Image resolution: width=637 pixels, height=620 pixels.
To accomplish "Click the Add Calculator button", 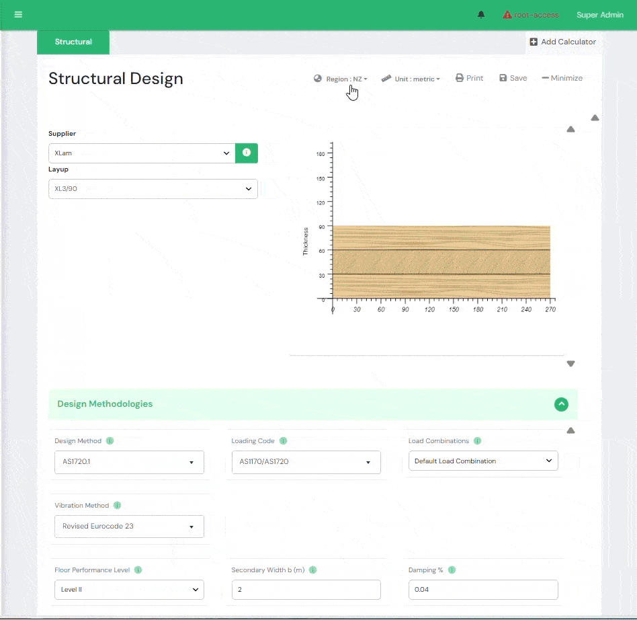I will tap(562, 42).
